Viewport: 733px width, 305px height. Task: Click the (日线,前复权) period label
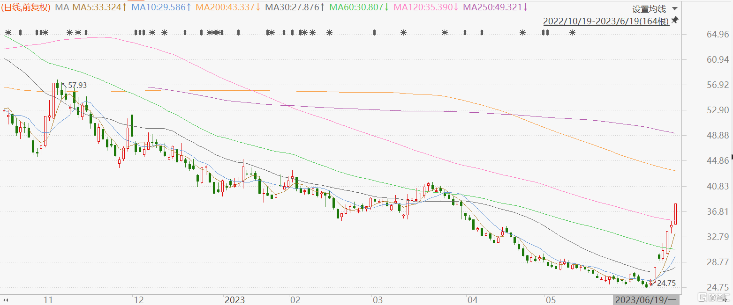click(26, 7)
